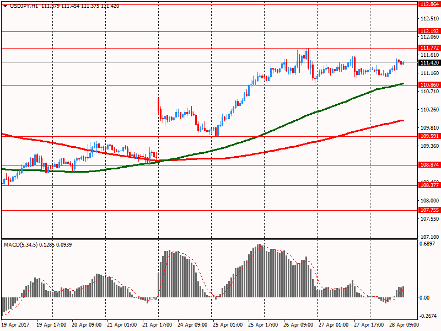
Task: Click the green moving average line end
Action: (x=403, y=84)
